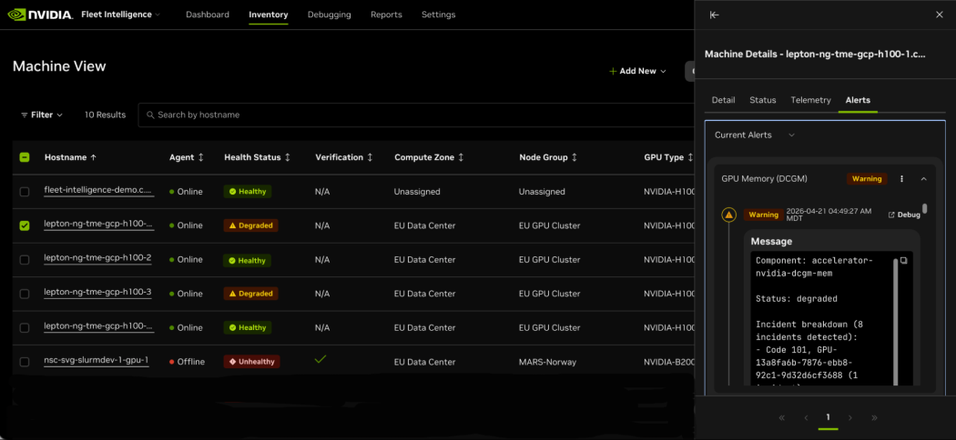The height and width of the screenshot is (440, 956).
Task: Select the Alerts tab
Action: point(858,100)
